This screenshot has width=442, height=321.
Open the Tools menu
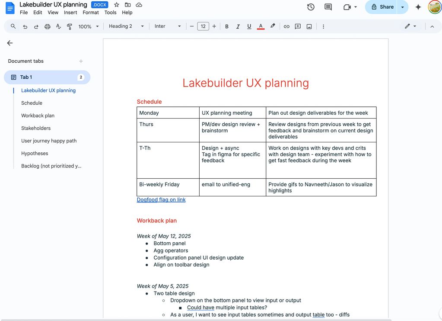(x=111, y=13)
